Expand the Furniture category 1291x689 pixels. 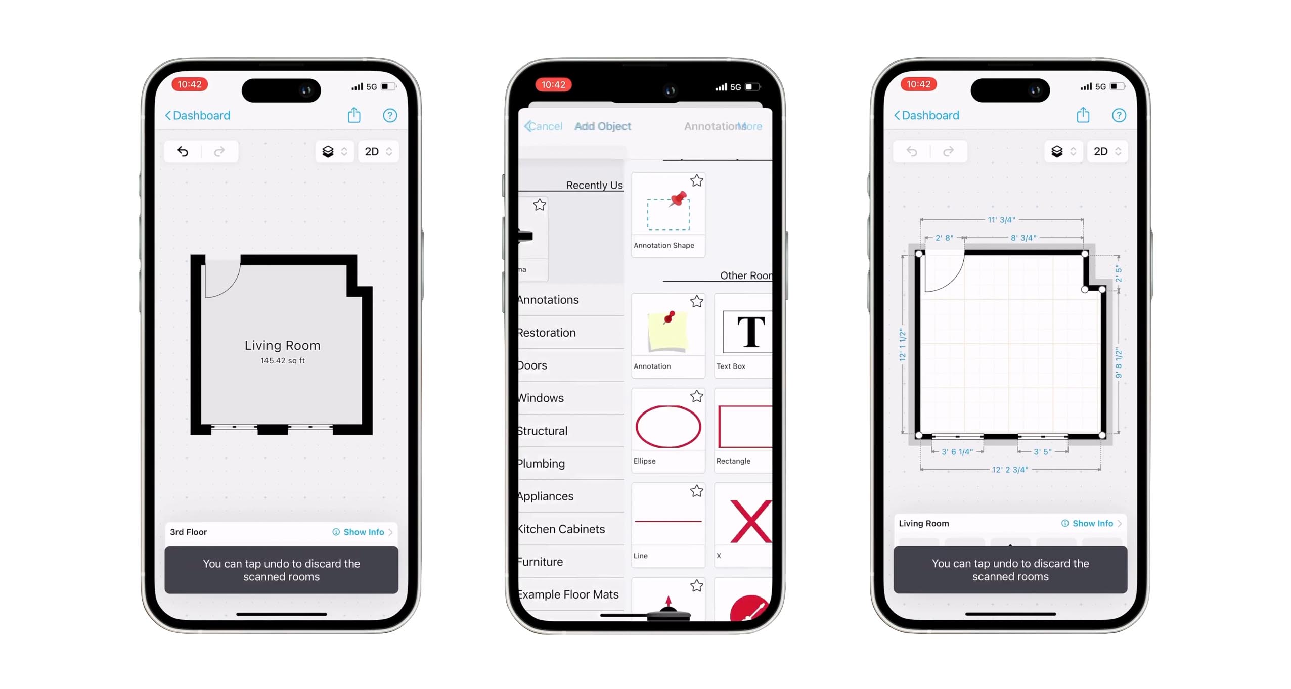pyautogui.click(x=563, y=562)
